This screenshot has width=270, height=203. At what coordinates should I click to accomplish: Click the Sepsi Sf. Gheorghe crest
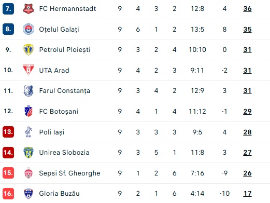pyautogui.click(x=29, y=173)
